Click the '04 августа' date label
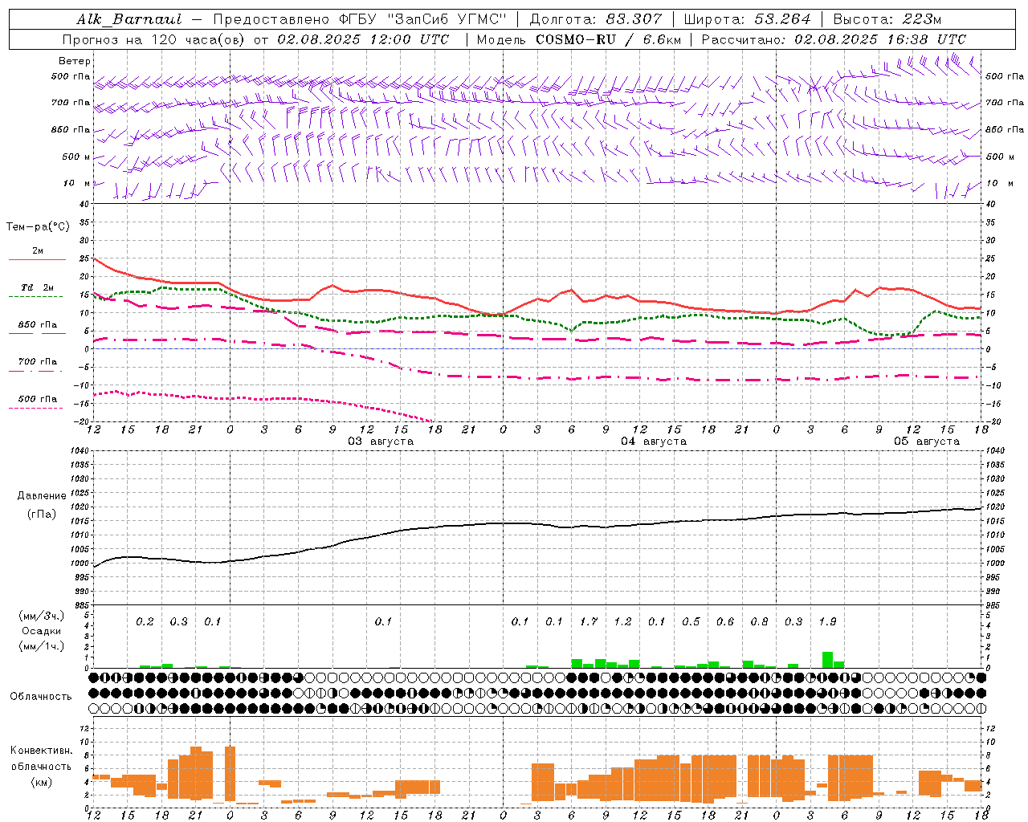 pos(654,442)
